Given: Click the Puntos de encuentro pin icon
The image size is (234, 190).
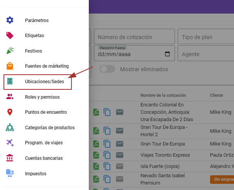Looking at the screenshot, I should (10, 112).
